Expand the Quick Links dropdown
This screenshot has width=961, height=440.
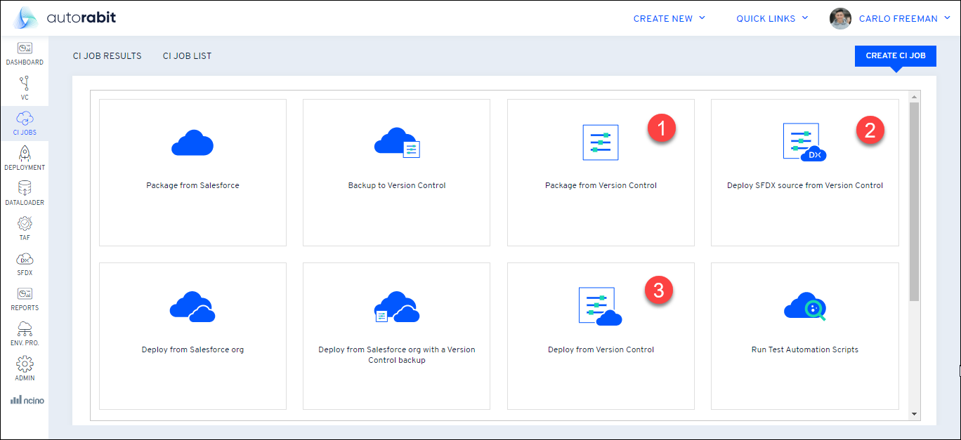(772, 19)
